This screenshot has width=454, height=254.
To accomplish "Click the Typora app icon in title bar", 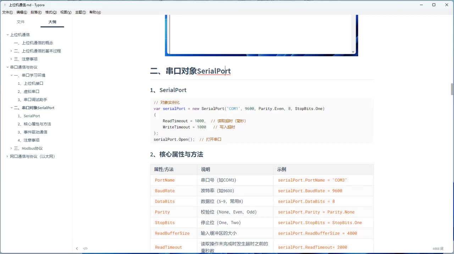I will 4,5.
